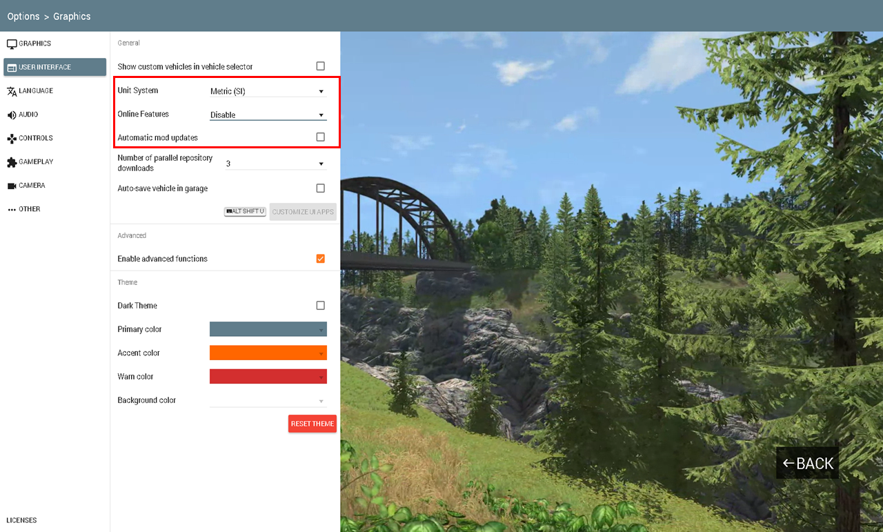Open Other settings section
Image resolution: width=883 pixels, height=532 pixels.
point(55,209)
